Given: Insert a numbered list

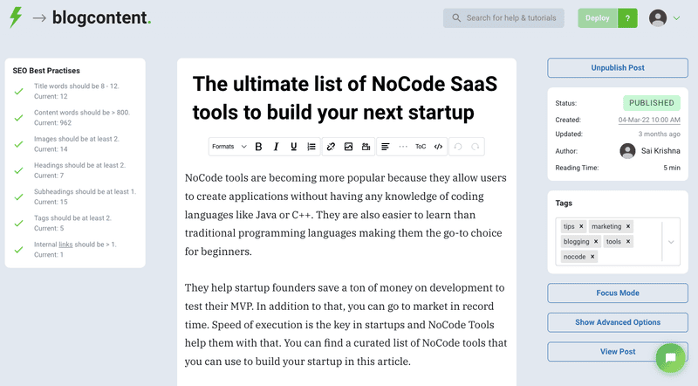Looking at the screenshot, I should click(311, 147).
